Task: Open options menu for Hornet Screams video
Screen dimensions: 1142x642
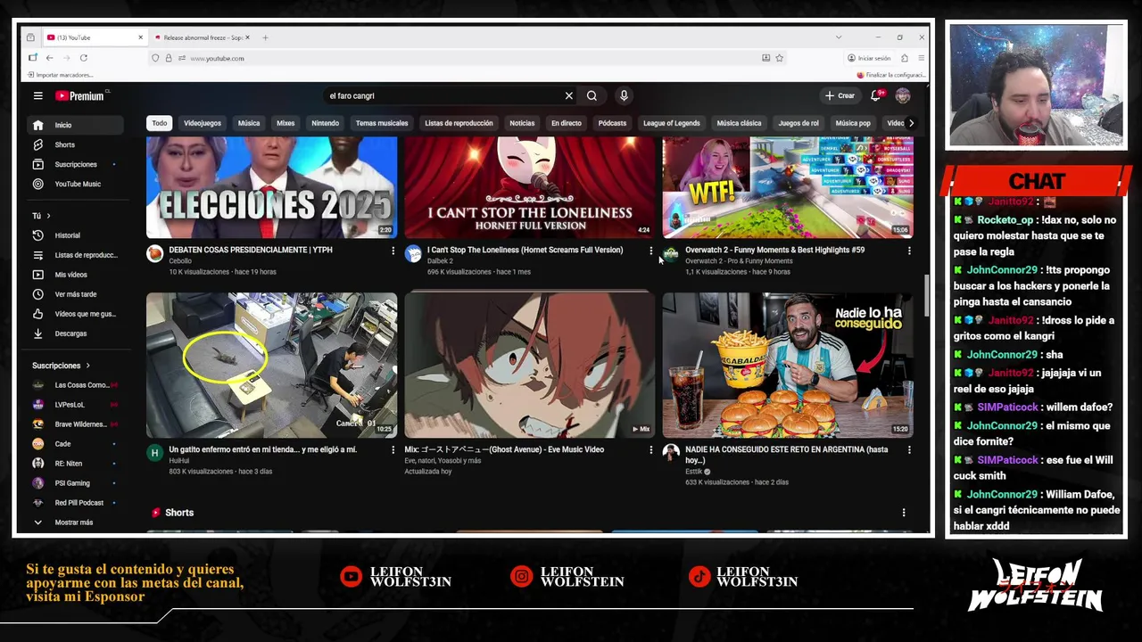Action: point(650,251)
